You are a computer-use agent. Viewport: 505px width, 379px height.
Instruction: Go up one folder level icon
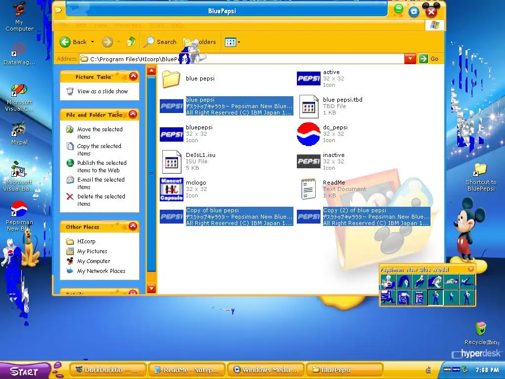tap(131, 41)
